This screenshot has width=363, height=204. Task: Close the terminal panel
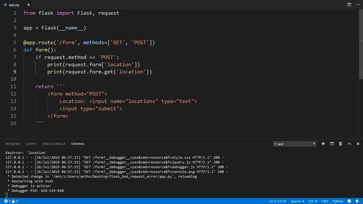point(358,144)
